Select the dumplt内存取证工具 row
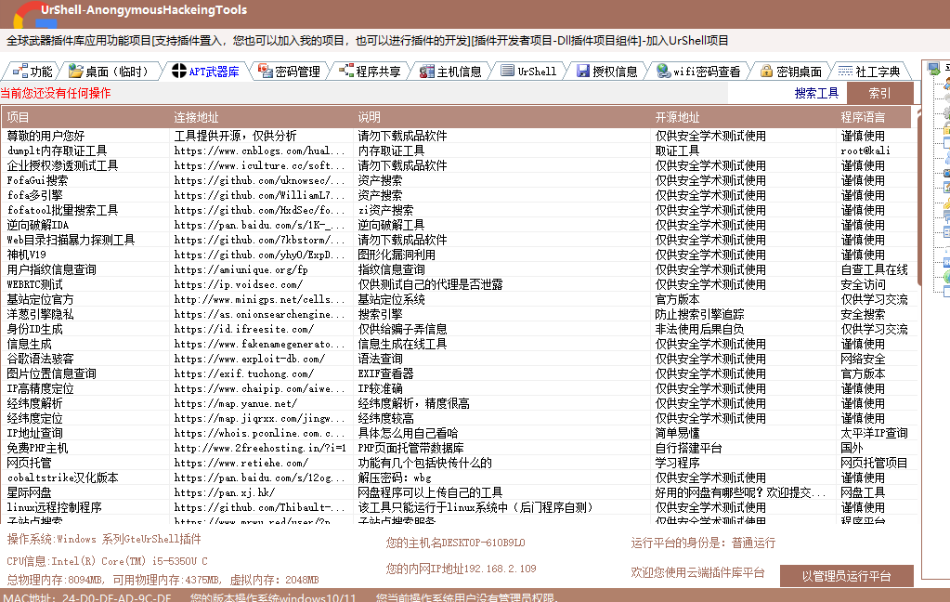950x602 pixels. (x=459, y=150)
